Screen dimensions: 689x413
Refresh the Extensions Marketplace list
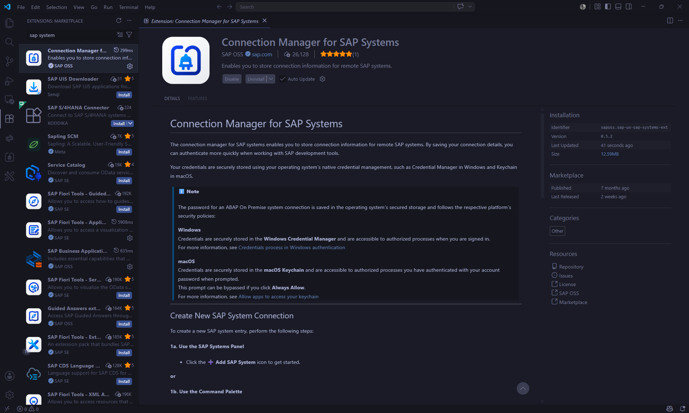(119, 21)
